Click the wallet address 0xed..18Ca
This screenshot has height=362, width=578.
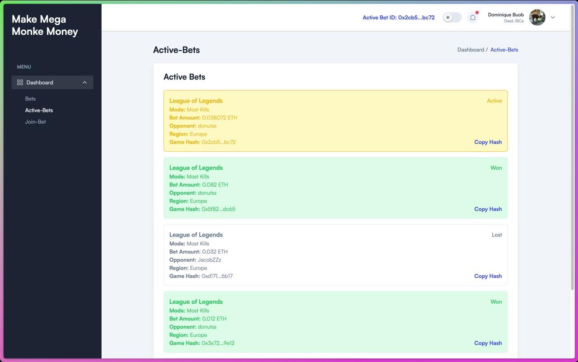[x=514, y=21]
